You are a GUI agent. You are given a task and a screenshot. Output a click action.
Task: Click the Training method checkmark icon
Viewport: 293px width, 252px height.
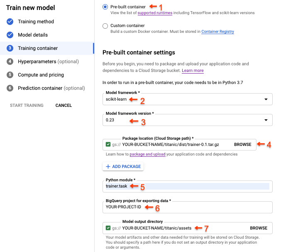[10, 22]
